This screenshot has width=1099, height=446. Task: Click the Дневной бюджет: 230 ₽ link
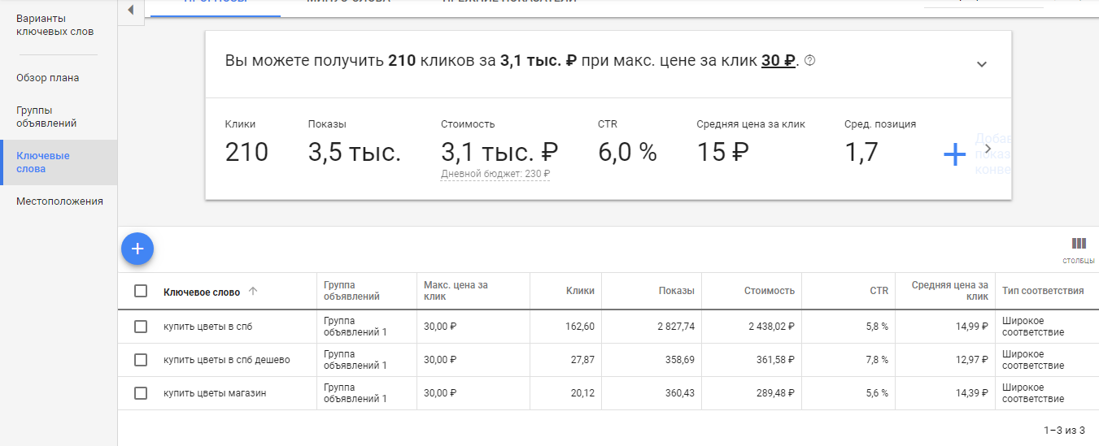pos(495,174)
